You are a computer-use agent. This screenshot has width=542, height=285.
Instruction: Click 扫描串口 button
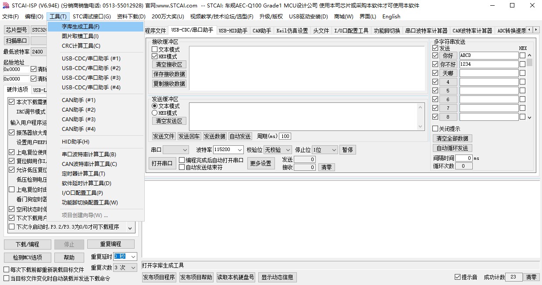[x=17, y=41]
